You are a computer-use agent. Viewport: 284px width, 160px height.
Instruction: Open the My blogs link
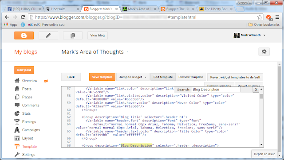pyautogui.click(x=26, y=52)
